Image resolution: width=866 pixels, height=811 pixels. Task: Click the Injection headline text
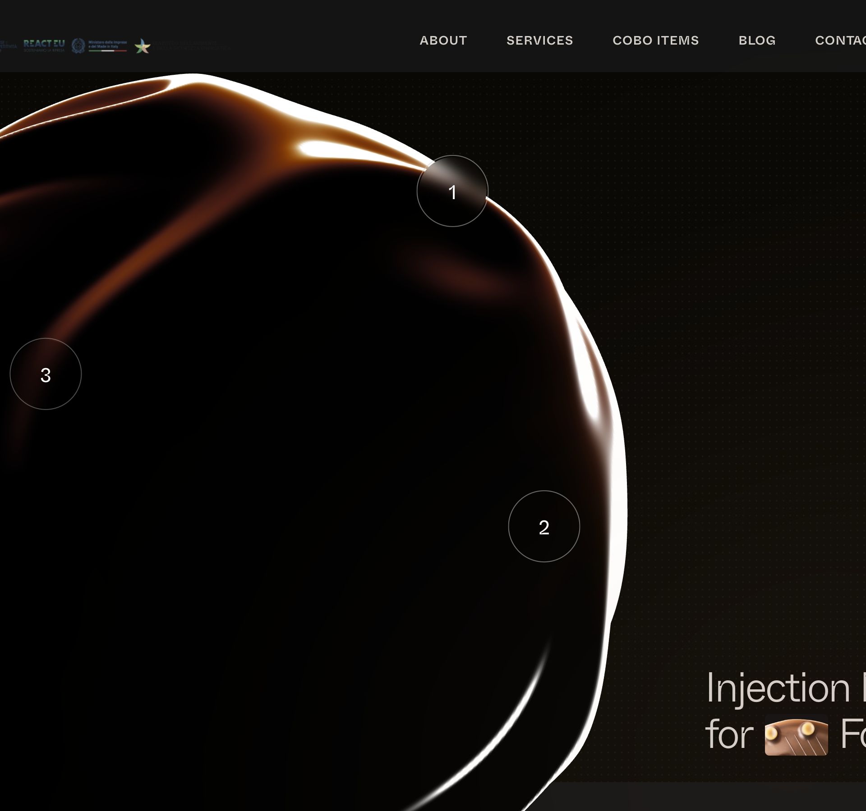point(778,688)
